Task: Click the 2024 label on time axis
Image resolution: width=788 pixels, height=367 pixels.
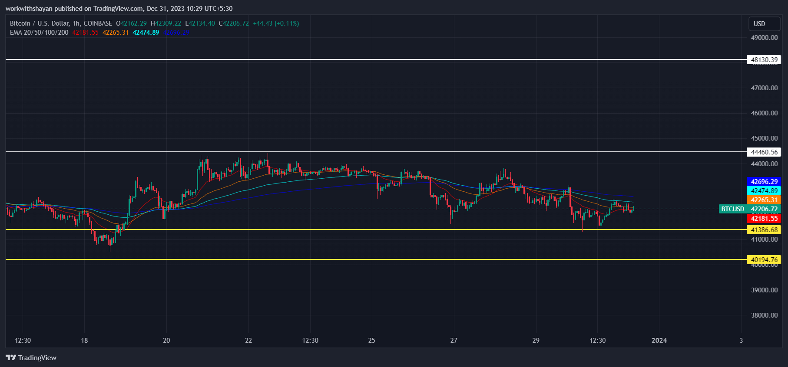Action: click(659, 341)
